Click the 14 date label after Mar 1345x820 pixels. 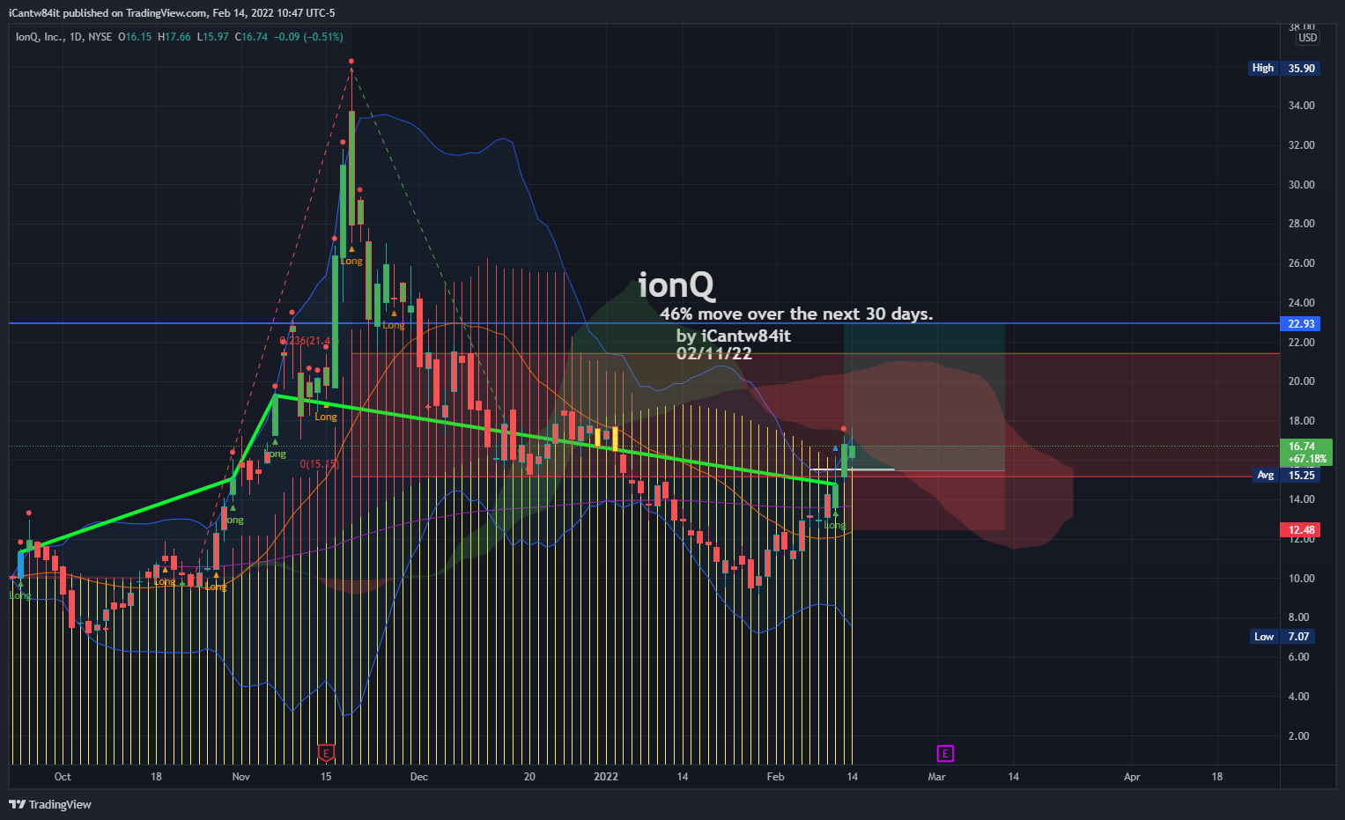click(1014, 777)
